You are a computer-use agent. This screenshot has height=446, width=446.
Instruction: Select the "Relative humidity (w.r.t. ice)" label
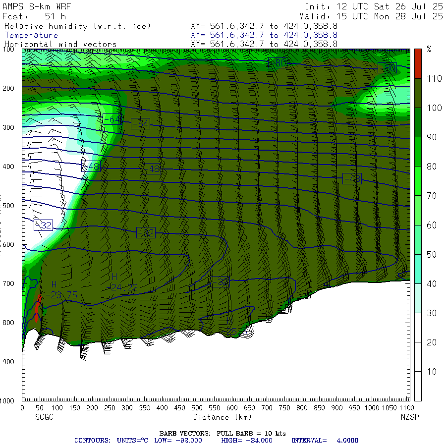pyautogui.click(x=77, y=26)
